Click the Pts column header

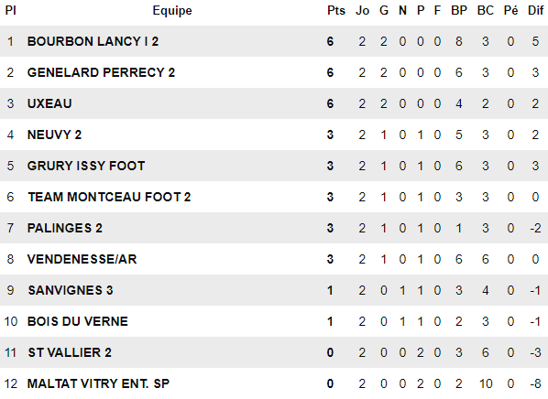pyautogui.click(x=336, y=10)
